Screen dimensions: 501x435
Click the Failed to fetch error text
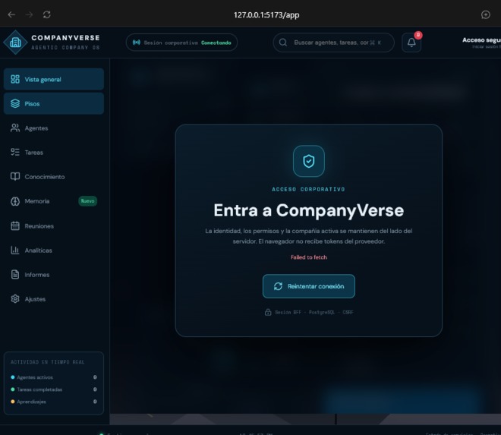click(x=309, y=257)
